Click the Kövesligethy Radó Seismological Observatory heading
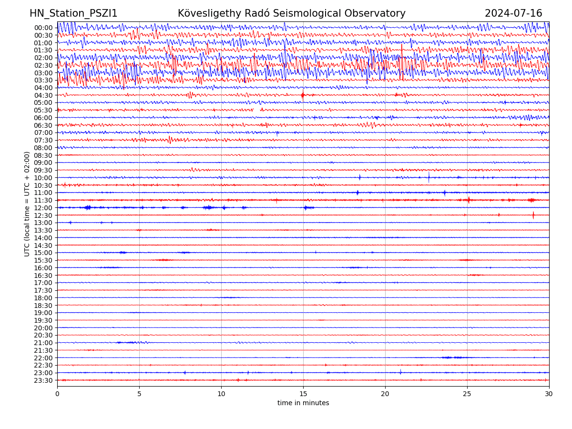The image size is (572, 429). coord(291,13)
